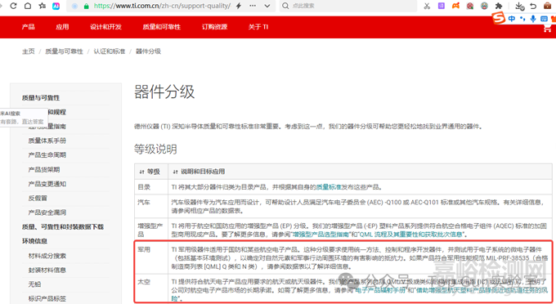The width and height of the screenshot is (556, 304).
Task: Open the shopping cart icon
Action: click(548, 29)
